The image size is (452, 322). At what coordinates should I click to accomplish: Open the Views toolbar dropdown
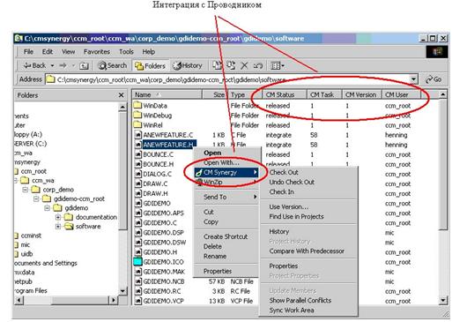click(x=278, y=65)
